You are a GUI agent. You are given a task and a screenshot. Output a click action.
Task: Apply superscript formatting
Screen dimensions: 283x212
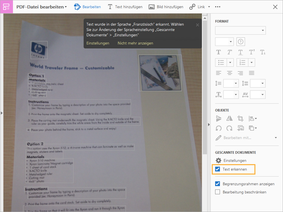251,52
